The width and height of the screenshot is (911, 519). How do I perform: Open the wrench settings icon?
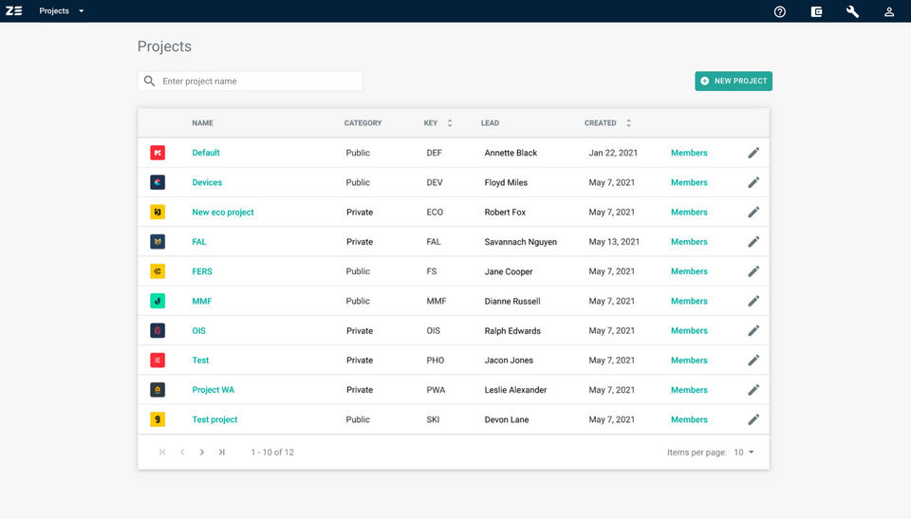(852, 11)
